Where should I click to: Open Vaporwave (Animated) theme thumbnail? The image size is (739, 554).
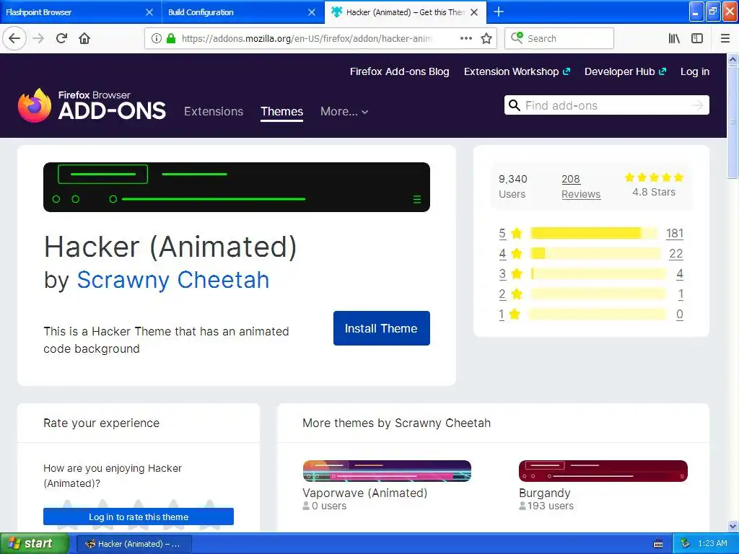pos(387,470)
